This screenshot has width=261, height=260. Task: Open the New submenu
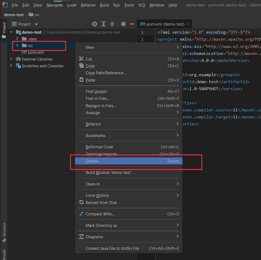[129, 47]
